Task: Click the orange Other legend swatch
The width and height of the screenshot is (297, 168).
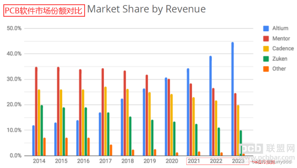Action: (x=265, y=69)
